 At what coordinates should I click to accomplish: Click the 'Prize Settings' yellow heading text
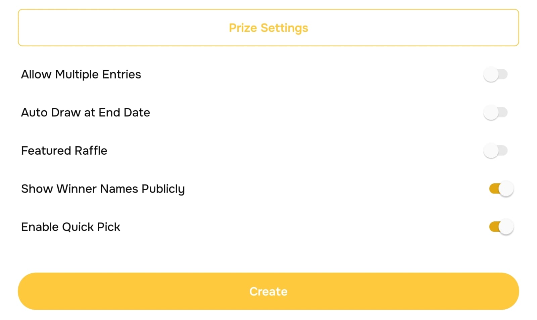point(268,28)
